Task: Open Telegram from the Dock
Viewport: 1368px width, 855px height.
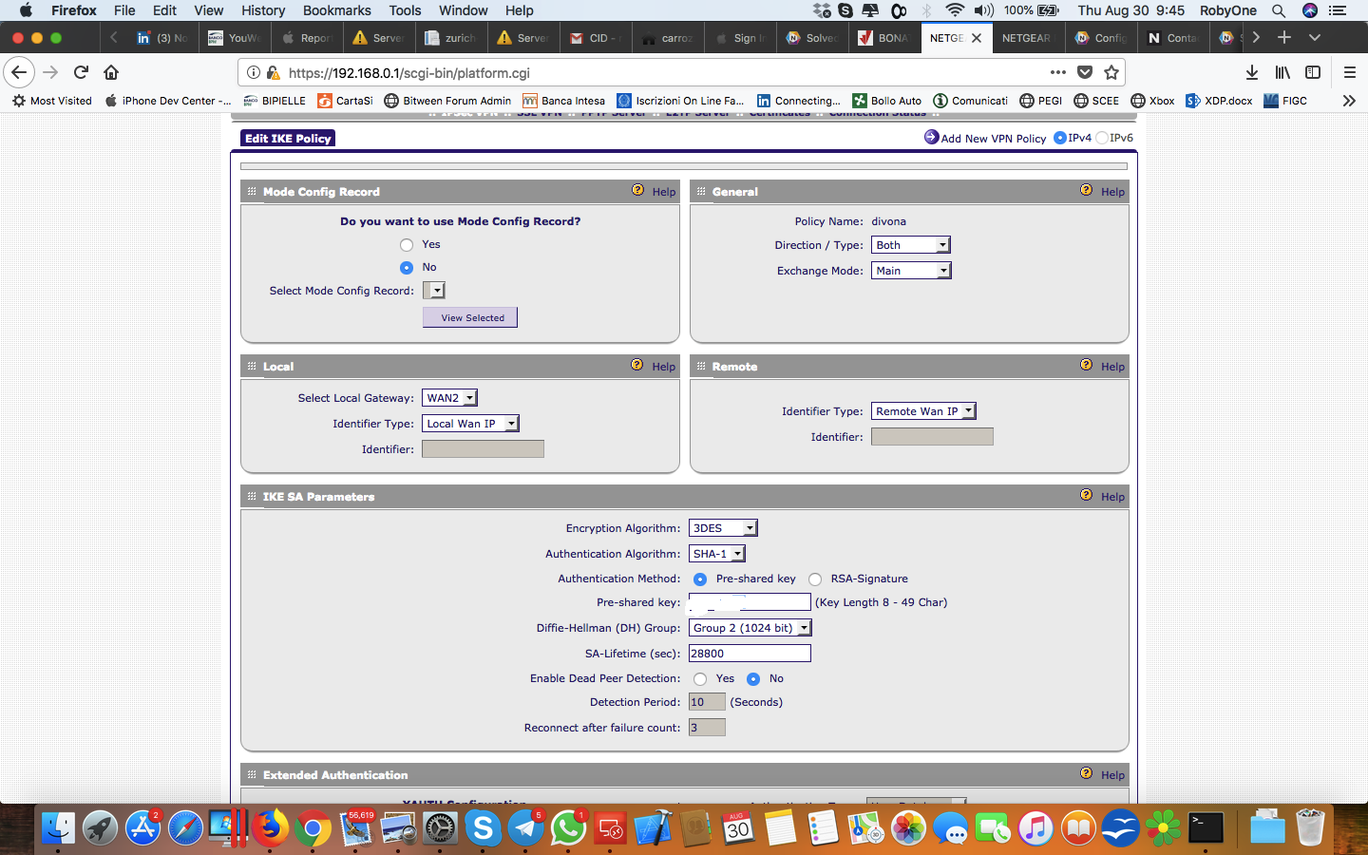Action: pos(525,828)
